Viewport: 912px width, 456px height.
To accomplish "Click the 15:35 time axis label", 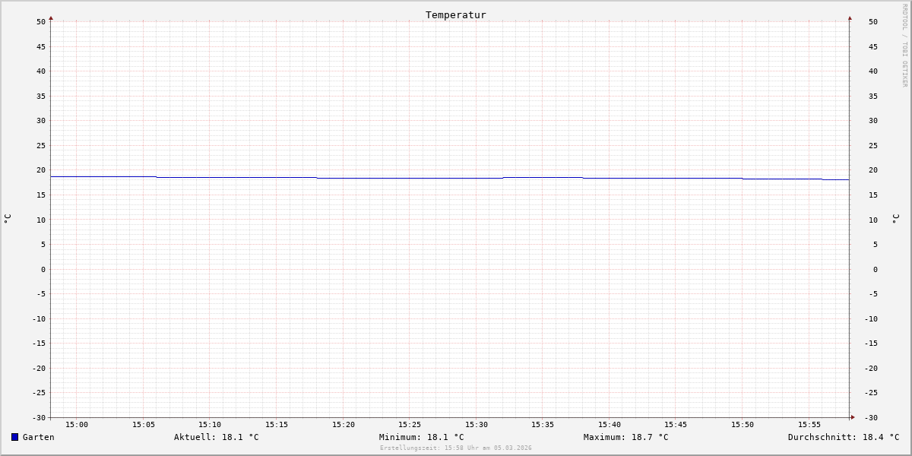I will 543,424.
